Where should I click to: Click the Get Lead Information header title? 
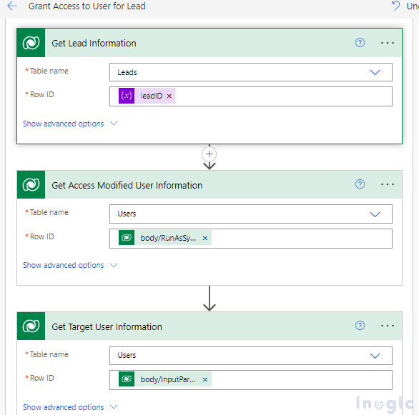coord(94,43)
